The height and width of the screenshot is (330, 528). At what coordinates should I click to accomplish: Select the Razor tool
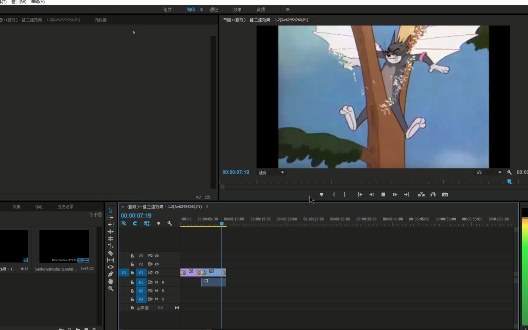pos(110,253)
